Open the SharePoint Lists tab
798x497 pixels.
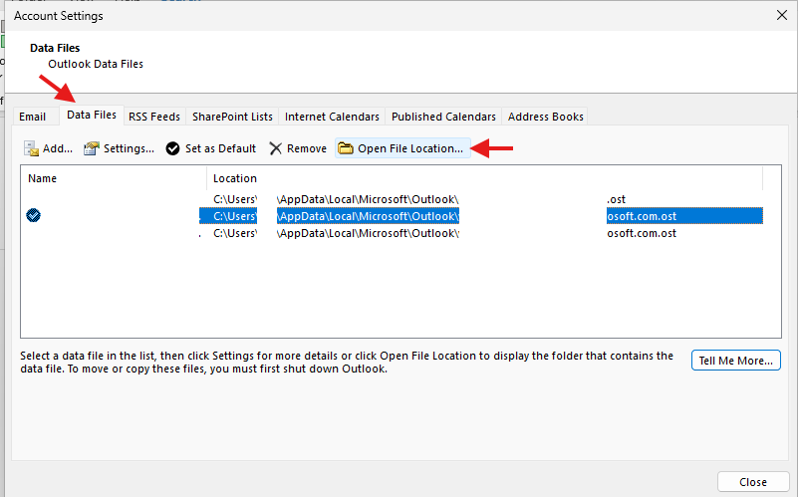coord(232,117)
